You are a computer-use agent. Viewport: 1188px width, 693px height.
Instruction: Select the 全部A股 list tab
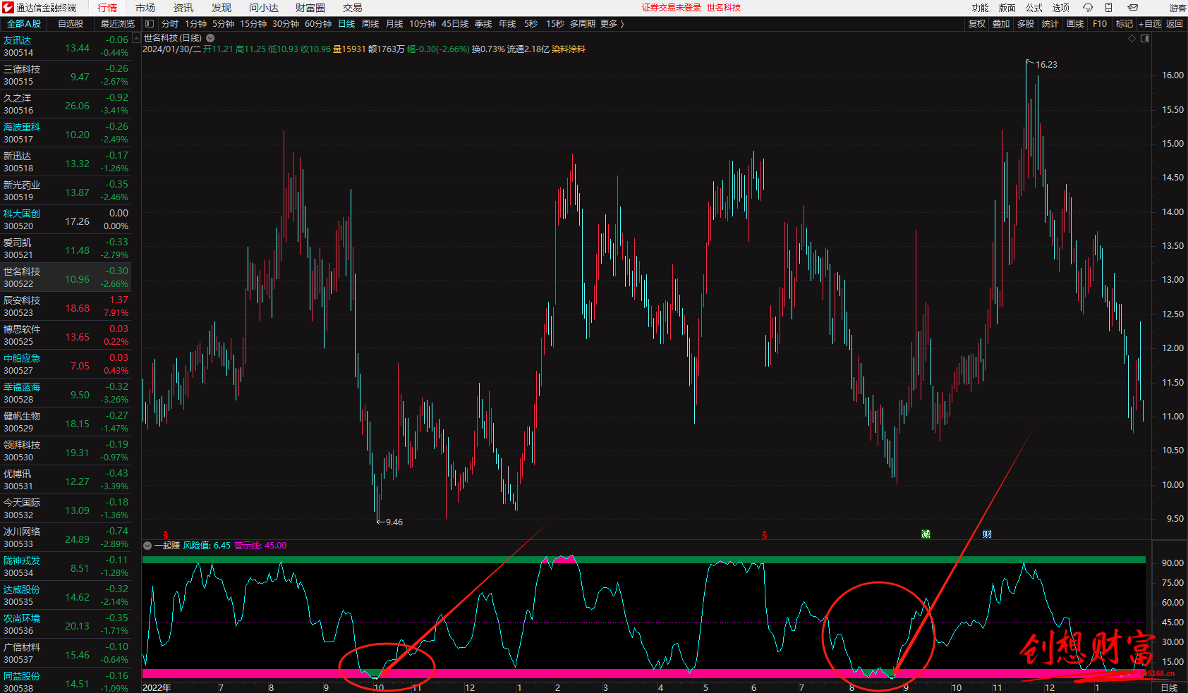(x=24, y=24)
